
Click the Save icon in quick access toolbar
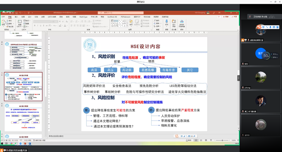point(17,13)
